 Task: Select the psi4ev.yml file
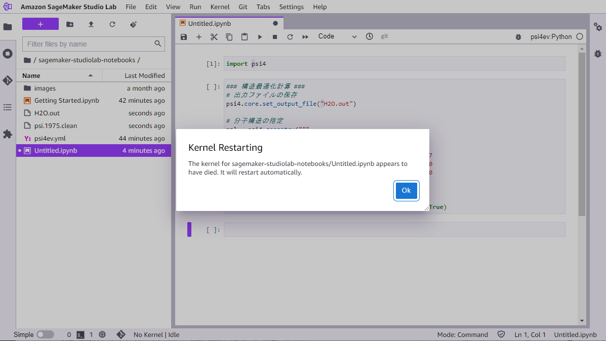tap(94, 138)
